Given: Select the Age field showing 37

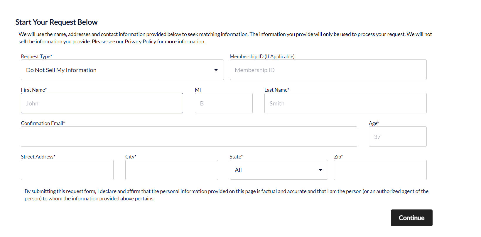Looking at the screenshot, I should 397,137.
